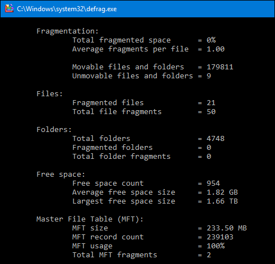Click the defrag.exe title bar icon

(9, 8)
